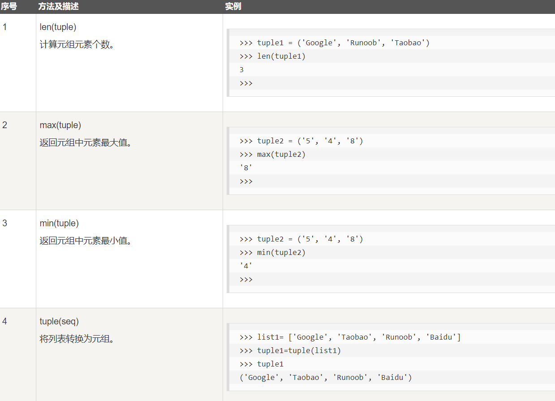This screenshot has width=555, height=401.
Task: Click the description 计算元组元素个数。
Action: pyautogui.click(x=77, y=44)
